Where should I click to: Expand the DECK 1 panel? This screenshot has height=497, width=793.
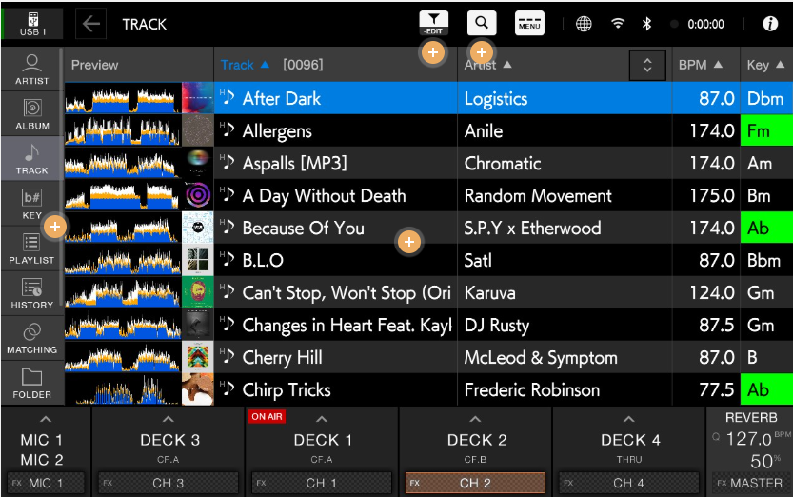pos(322,420)
